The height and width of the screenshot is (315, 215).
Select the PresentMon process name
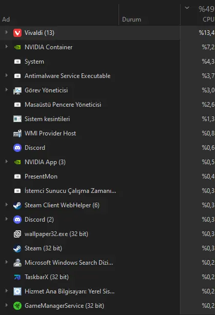point(41,176)
